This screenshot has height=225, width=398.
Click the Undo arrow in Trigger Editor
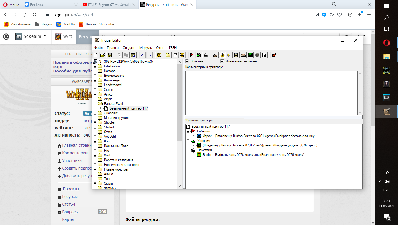click(143, 55)
